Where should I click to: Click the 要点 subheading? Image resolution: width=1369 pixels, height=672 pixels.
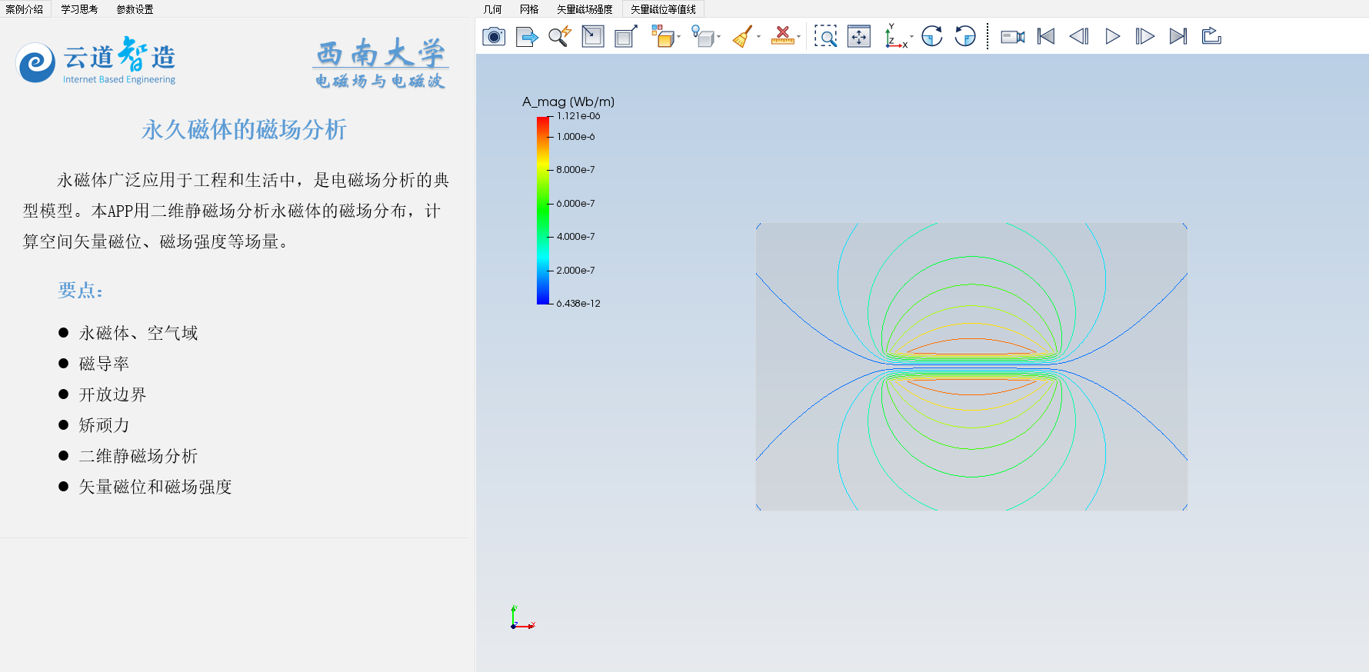(x=80, y=291)
